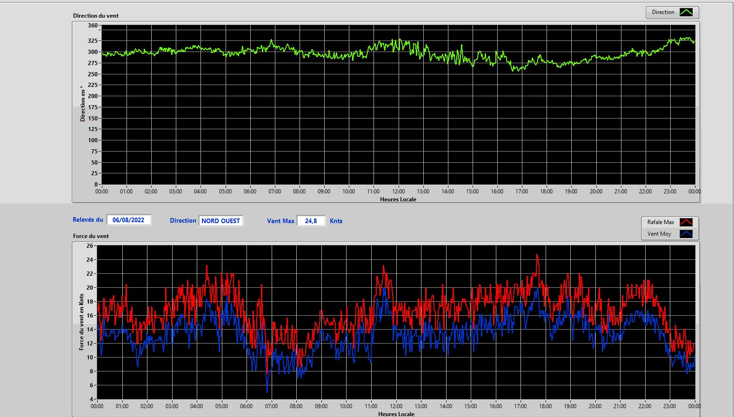Image resolution: width=734 pixels, height=417 pixels.
Task: Click the Vent Max value field 24,8
Action: click(311, 221)
